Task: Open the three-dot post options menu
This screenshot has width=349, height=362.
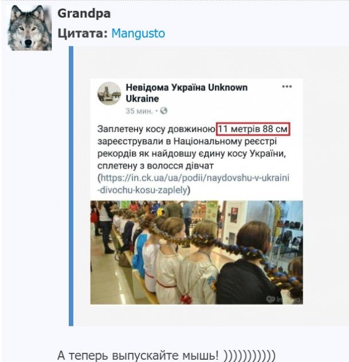Action: (287, 87)
